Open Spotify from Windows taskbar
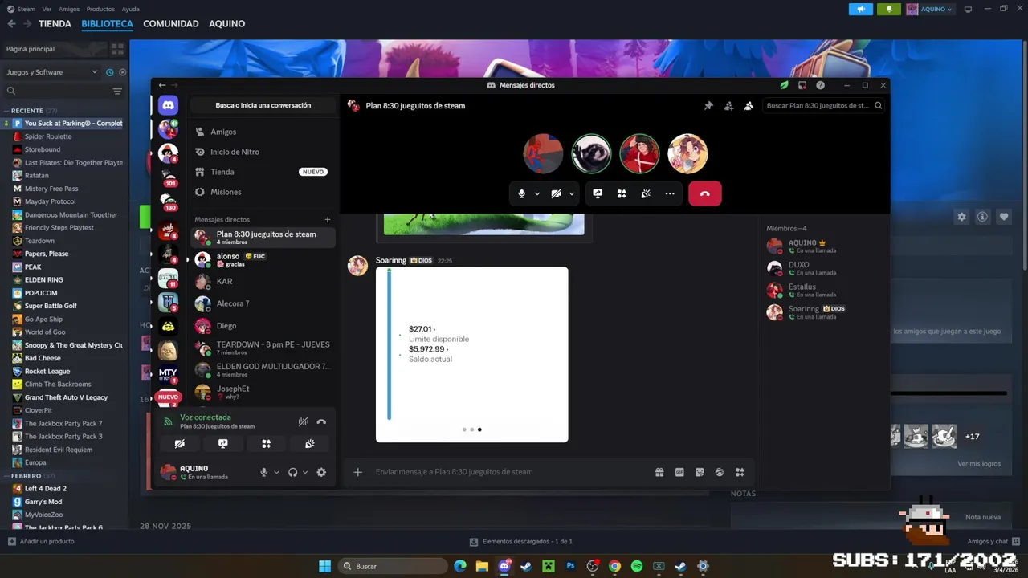Screen dimensions: 1028x578 [x=636, y=566]
